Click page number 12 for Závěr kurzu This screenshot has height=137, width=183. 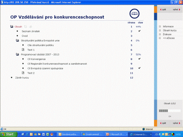point(131,78)
